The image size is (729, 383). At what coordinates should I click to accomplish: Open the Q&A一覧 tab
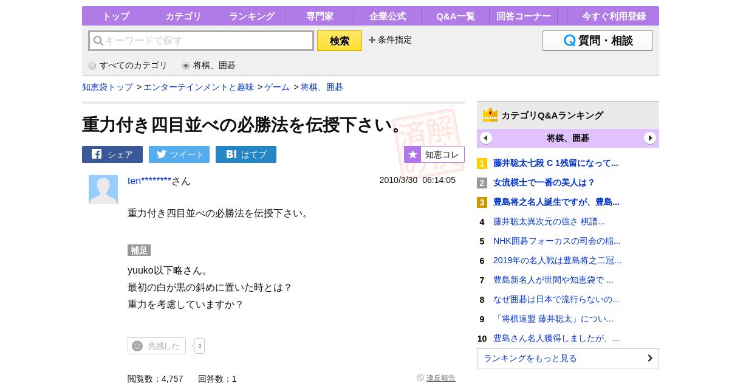coord(456,16)
